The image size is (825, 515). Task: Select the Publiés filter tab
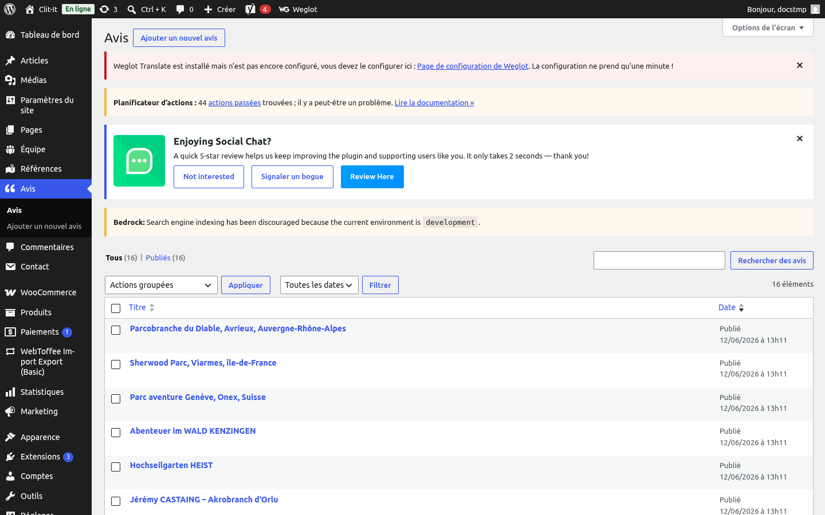click(x=158, y=257)
